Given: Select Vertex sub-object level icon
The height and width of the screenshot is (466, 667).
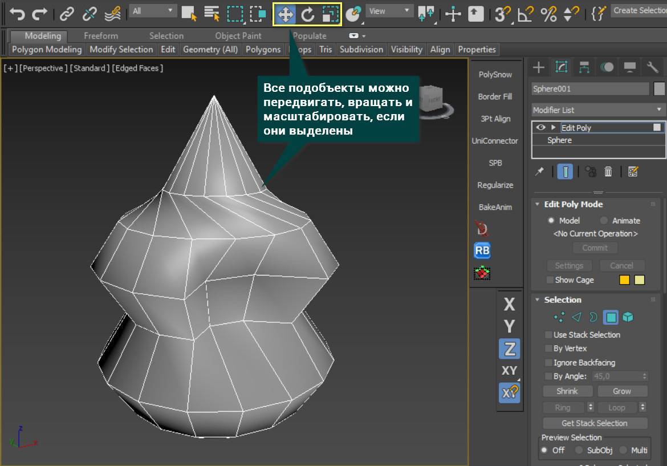Looking at the screenshot, I should coord(559,317).
